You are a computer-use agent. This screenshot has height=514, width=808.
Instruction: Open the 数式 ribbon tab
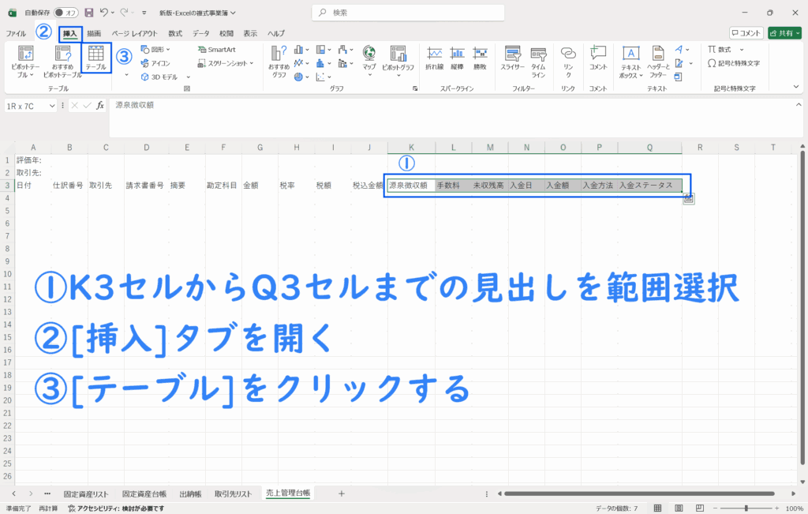click(175, 33)
